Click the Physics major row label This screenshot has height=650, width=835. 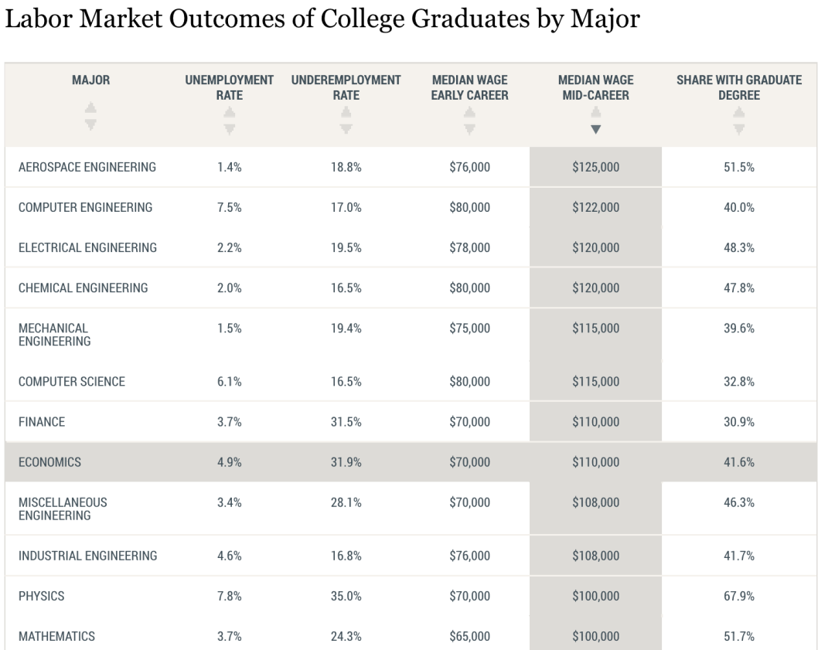[x=42, y=597]
